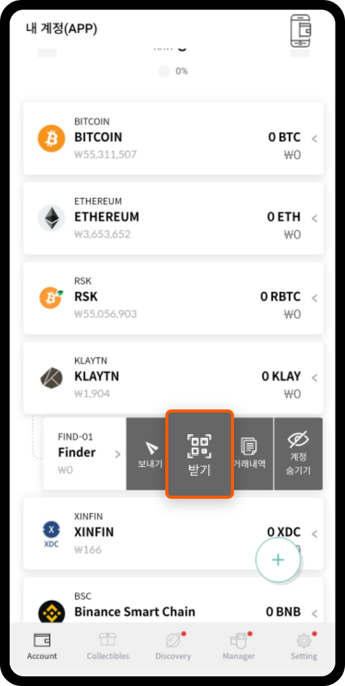
Task: Toggle 계정 숨기기 hide account eye
Action: (x=299, y=440)
